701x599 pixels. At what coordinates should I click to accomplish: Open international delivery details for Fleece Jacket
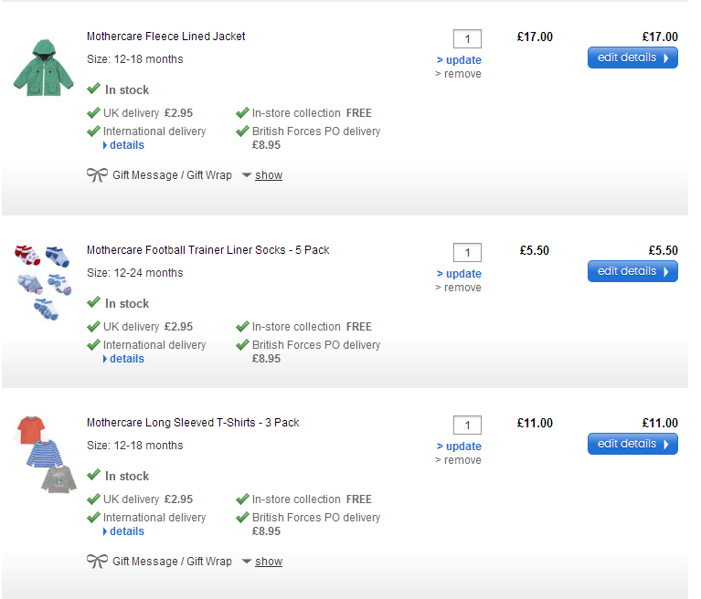(x=126, y=145)
